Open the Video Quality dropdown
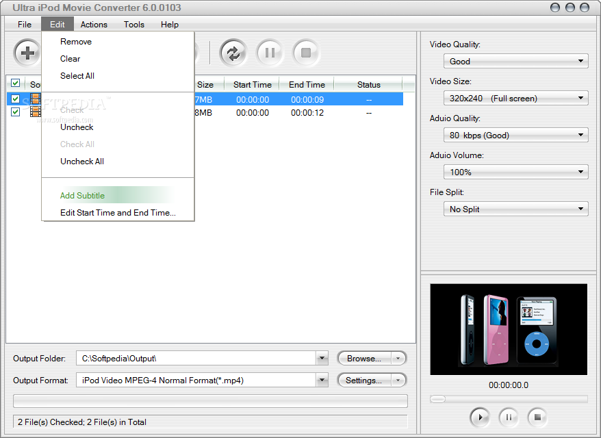The width and height of the screenshot is (601, 438). [515, 61]
